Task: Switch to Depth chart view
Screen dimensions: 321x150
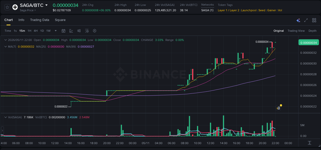Action: pos(313,31)
